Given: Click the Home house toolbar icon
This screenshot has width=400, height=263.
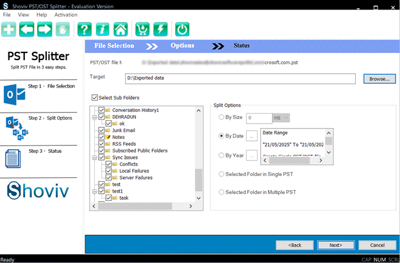Looking at the screenshot, I should 121,29.
